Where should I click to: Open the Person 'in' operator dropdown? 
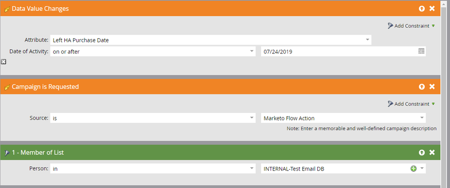pyautogui.click(x=153, y=169)
